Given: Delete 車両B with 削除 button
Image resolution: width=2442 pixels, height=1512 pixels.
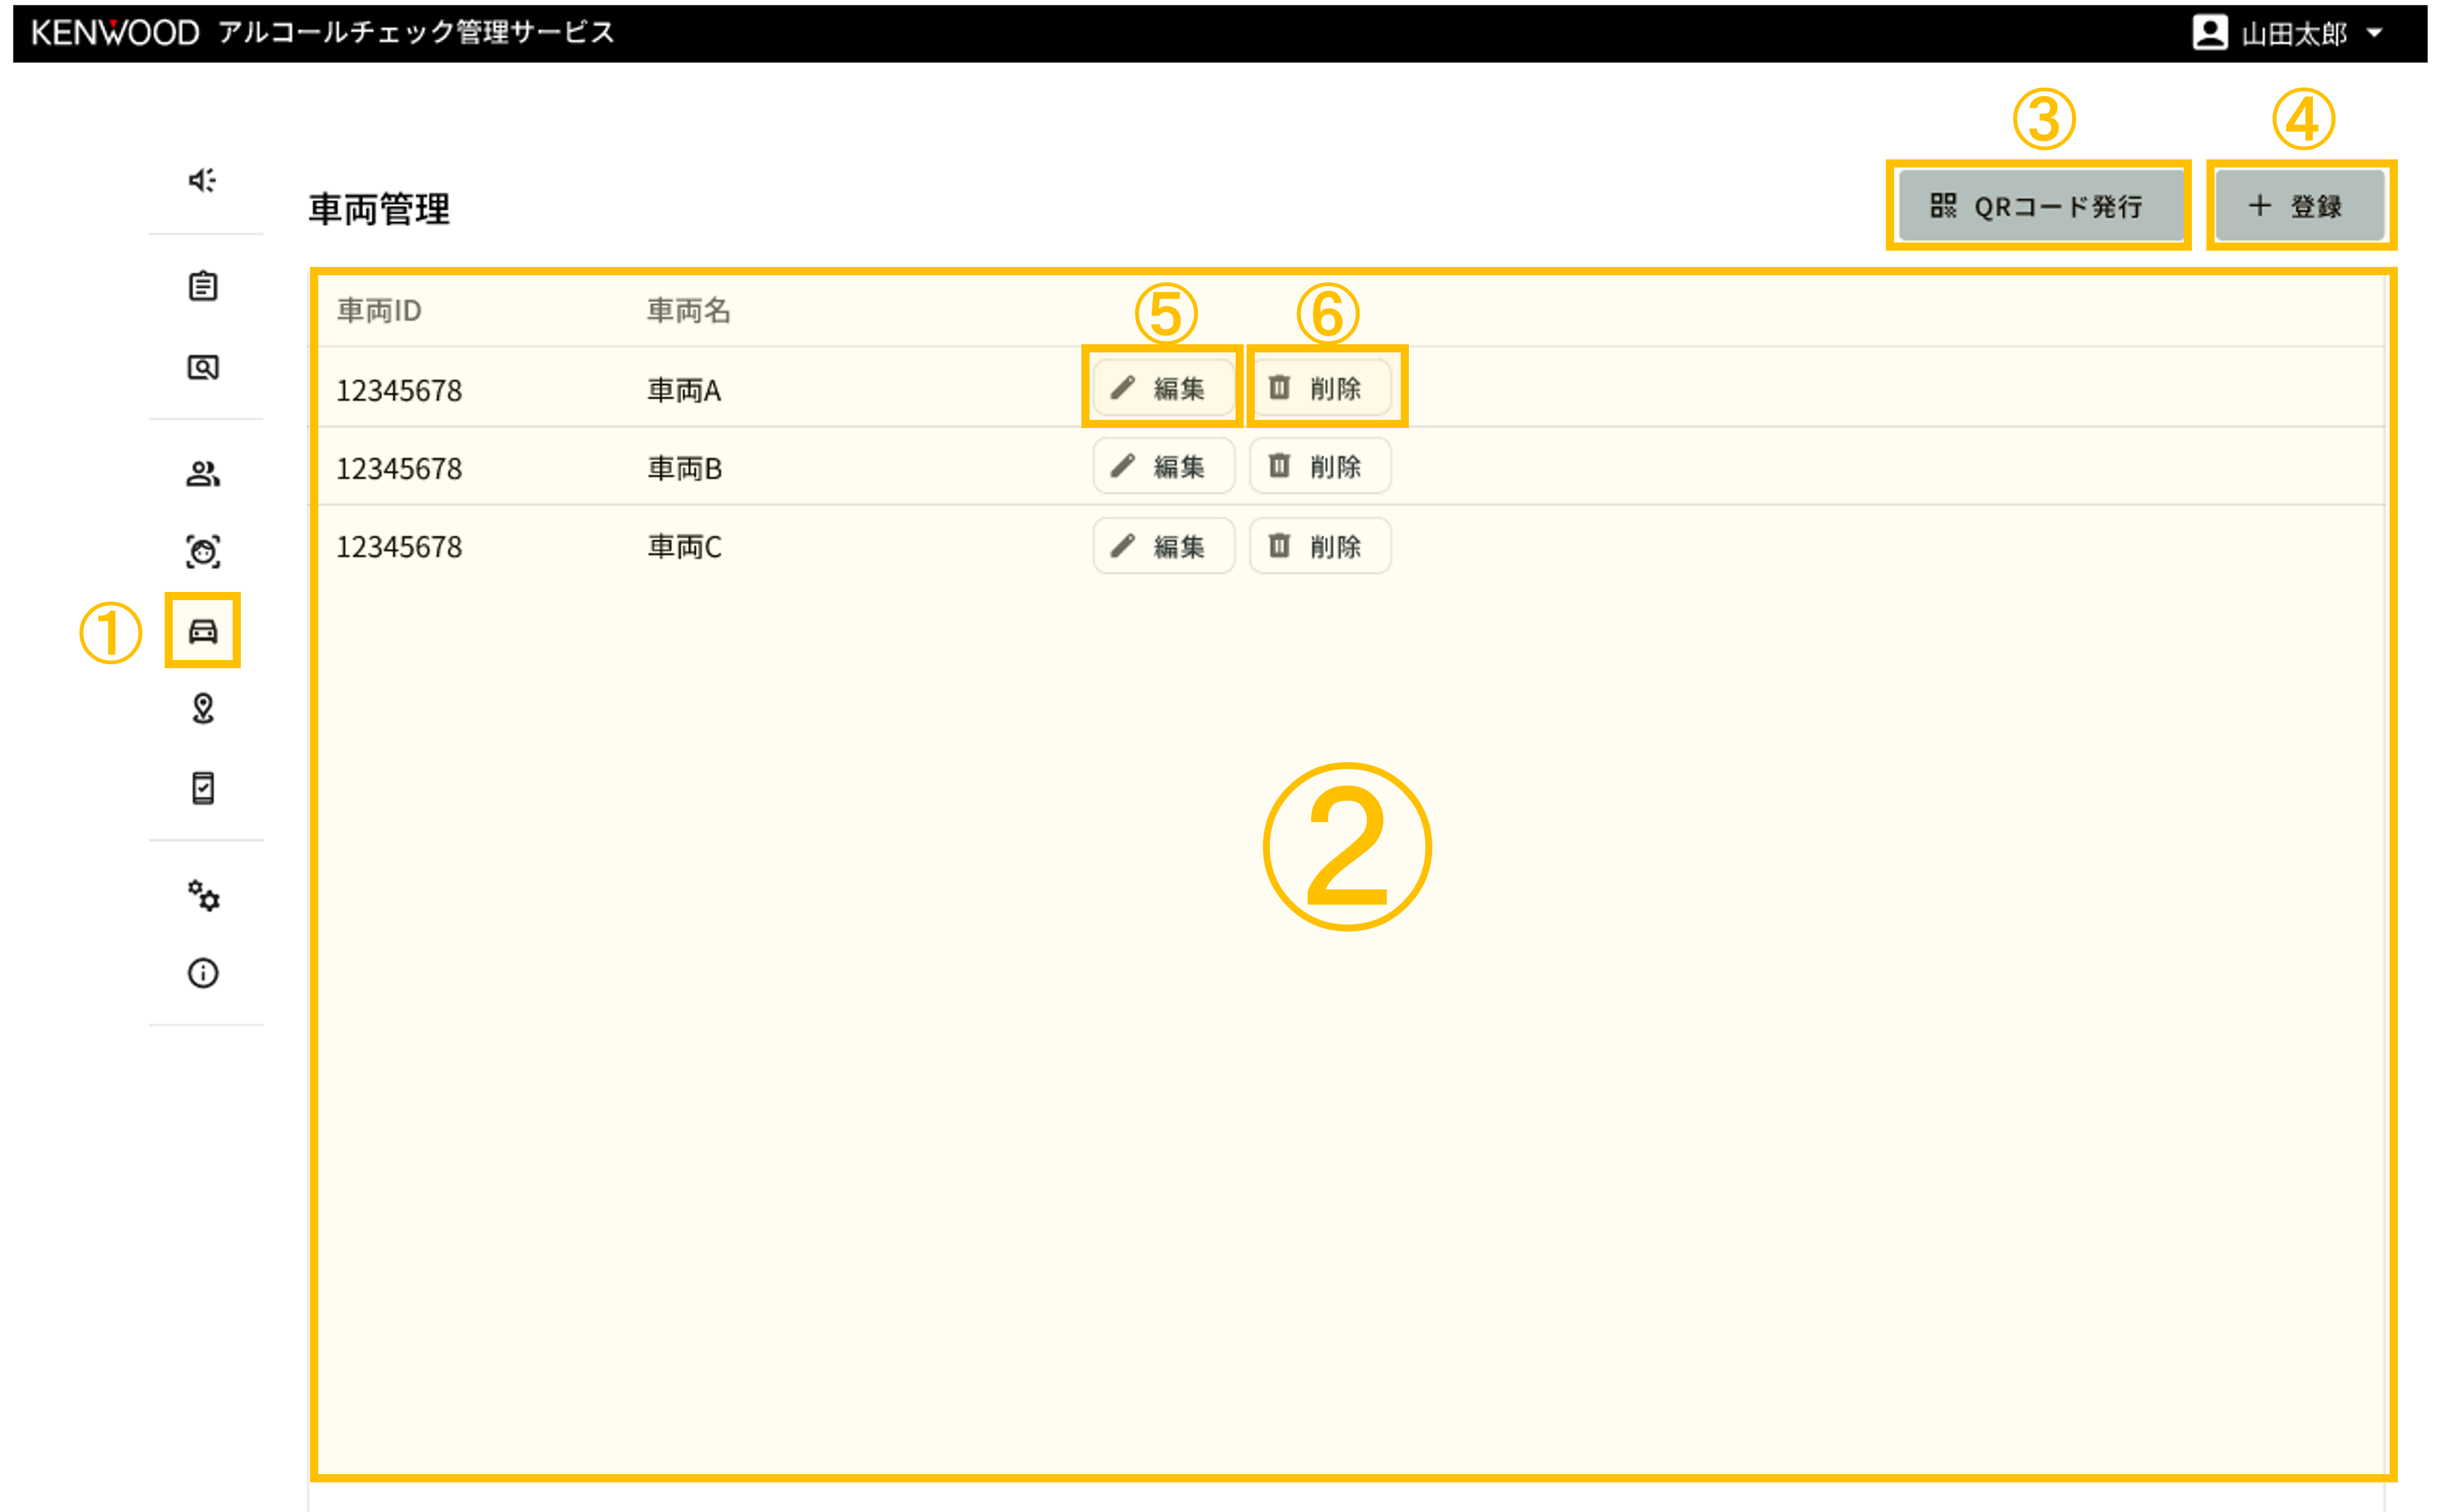Looking at the screenshot, I should pyautogui.click(x=1319, y=466).
